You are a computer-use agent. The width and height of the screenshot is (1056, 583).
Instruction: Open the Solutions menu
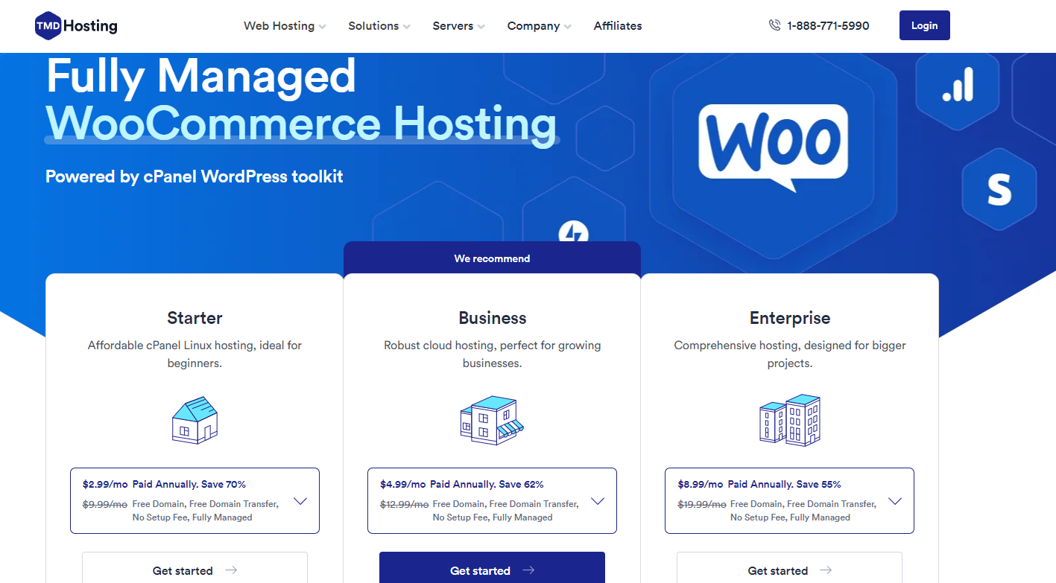click(x=379, y=26)
